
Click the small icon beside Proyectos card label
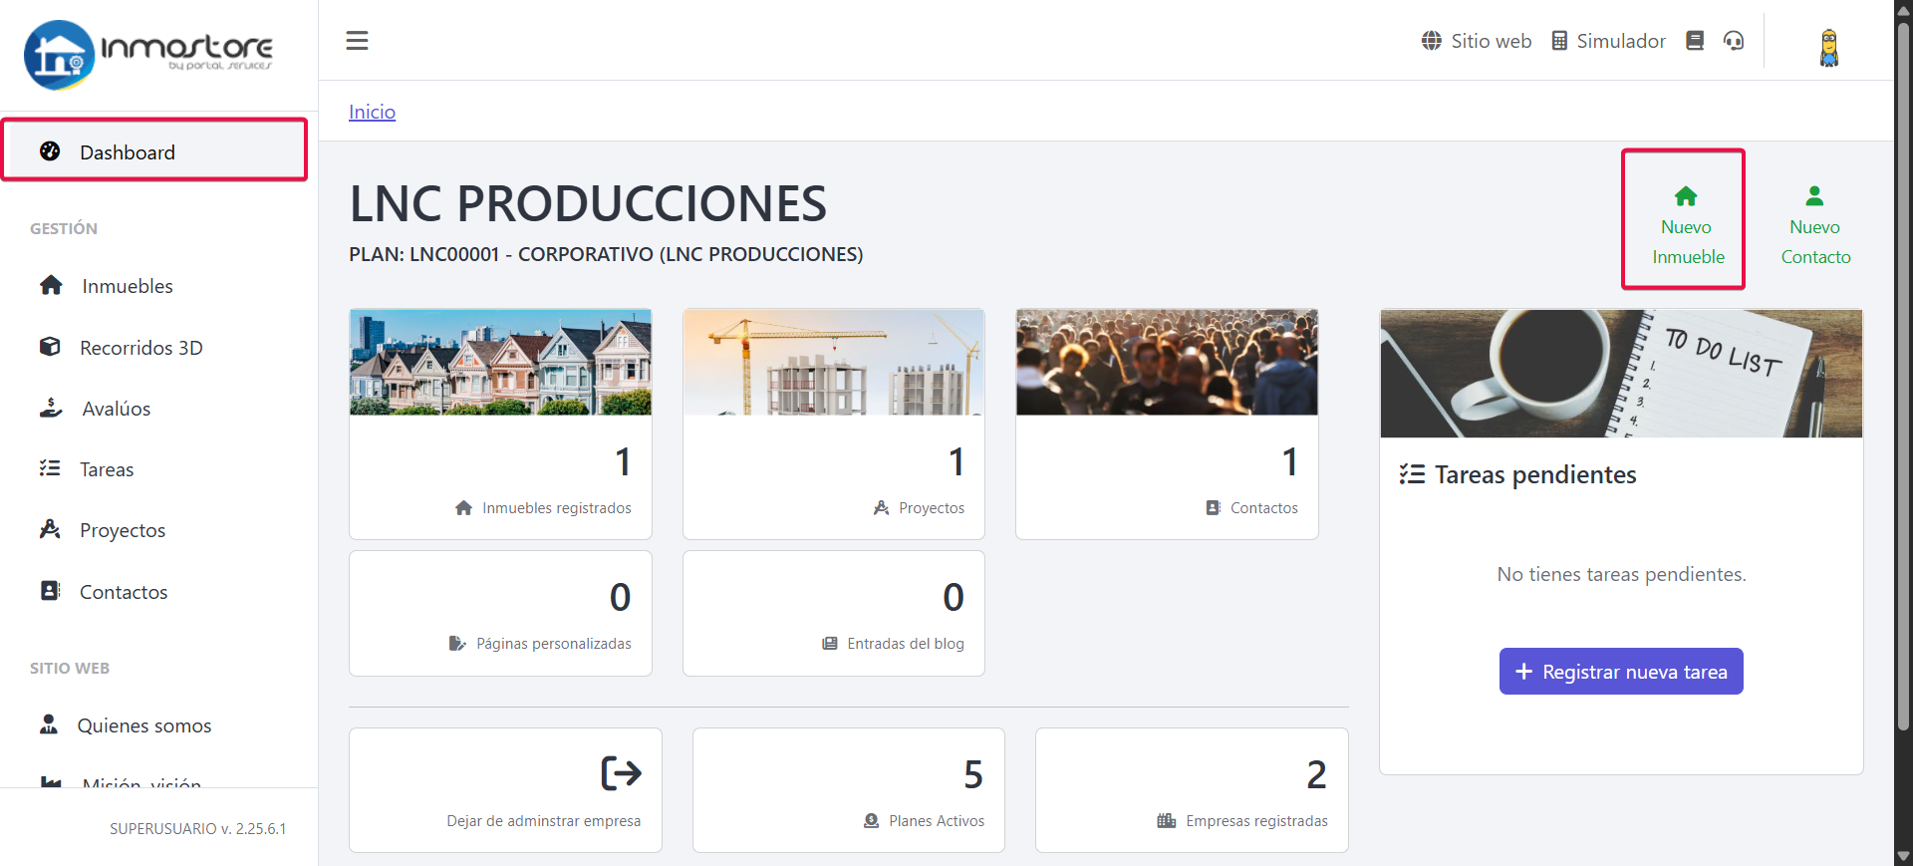(x=881, y=508)
